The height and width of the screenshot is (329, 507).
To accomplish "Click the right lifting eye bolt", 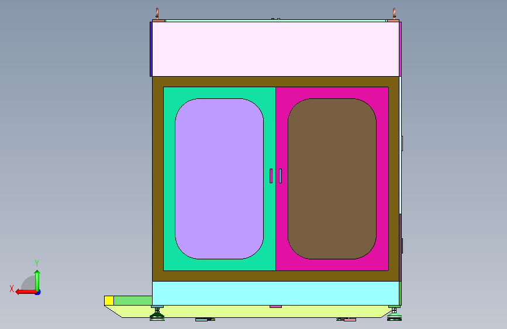I will pyautogui.click(x=394, y=13).
